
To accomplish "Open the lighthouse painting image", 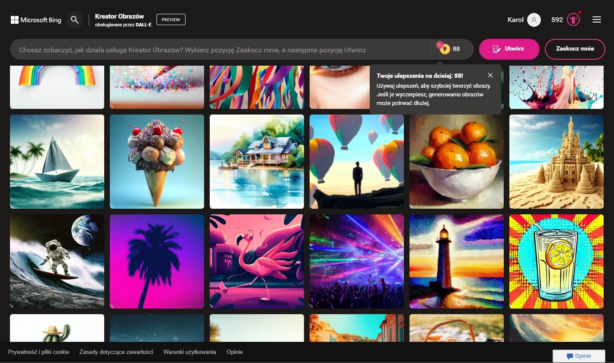I will click(457, 261).
